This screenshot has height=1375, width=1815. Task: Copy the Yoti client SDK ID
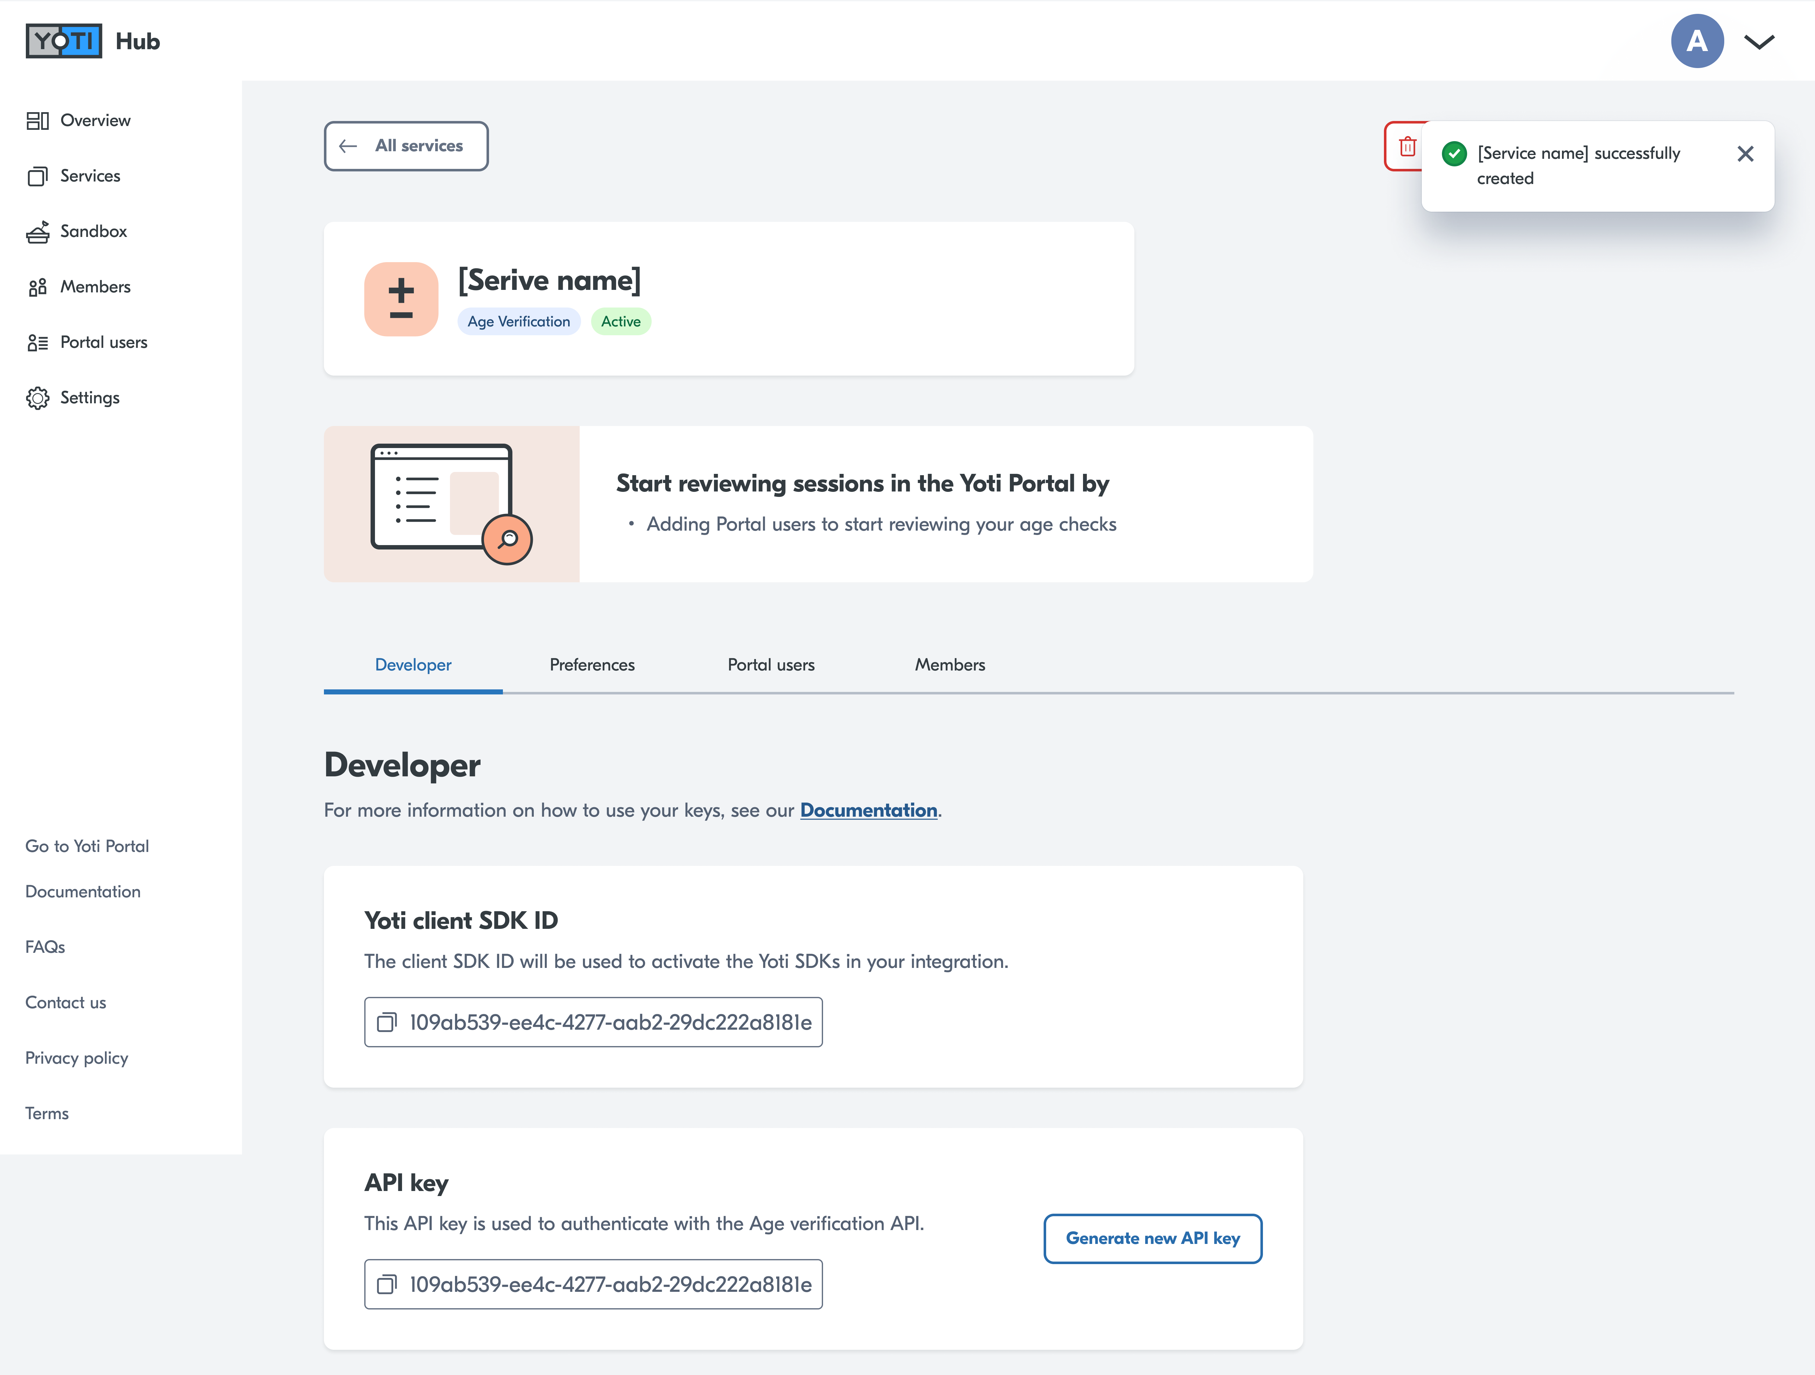(386, 1022)
